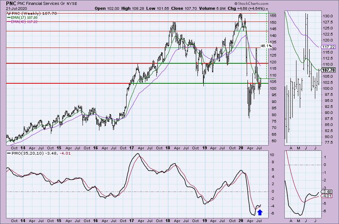
Task: Click the M month label under the zoom price panel
Action: click(x=299, y=148)
